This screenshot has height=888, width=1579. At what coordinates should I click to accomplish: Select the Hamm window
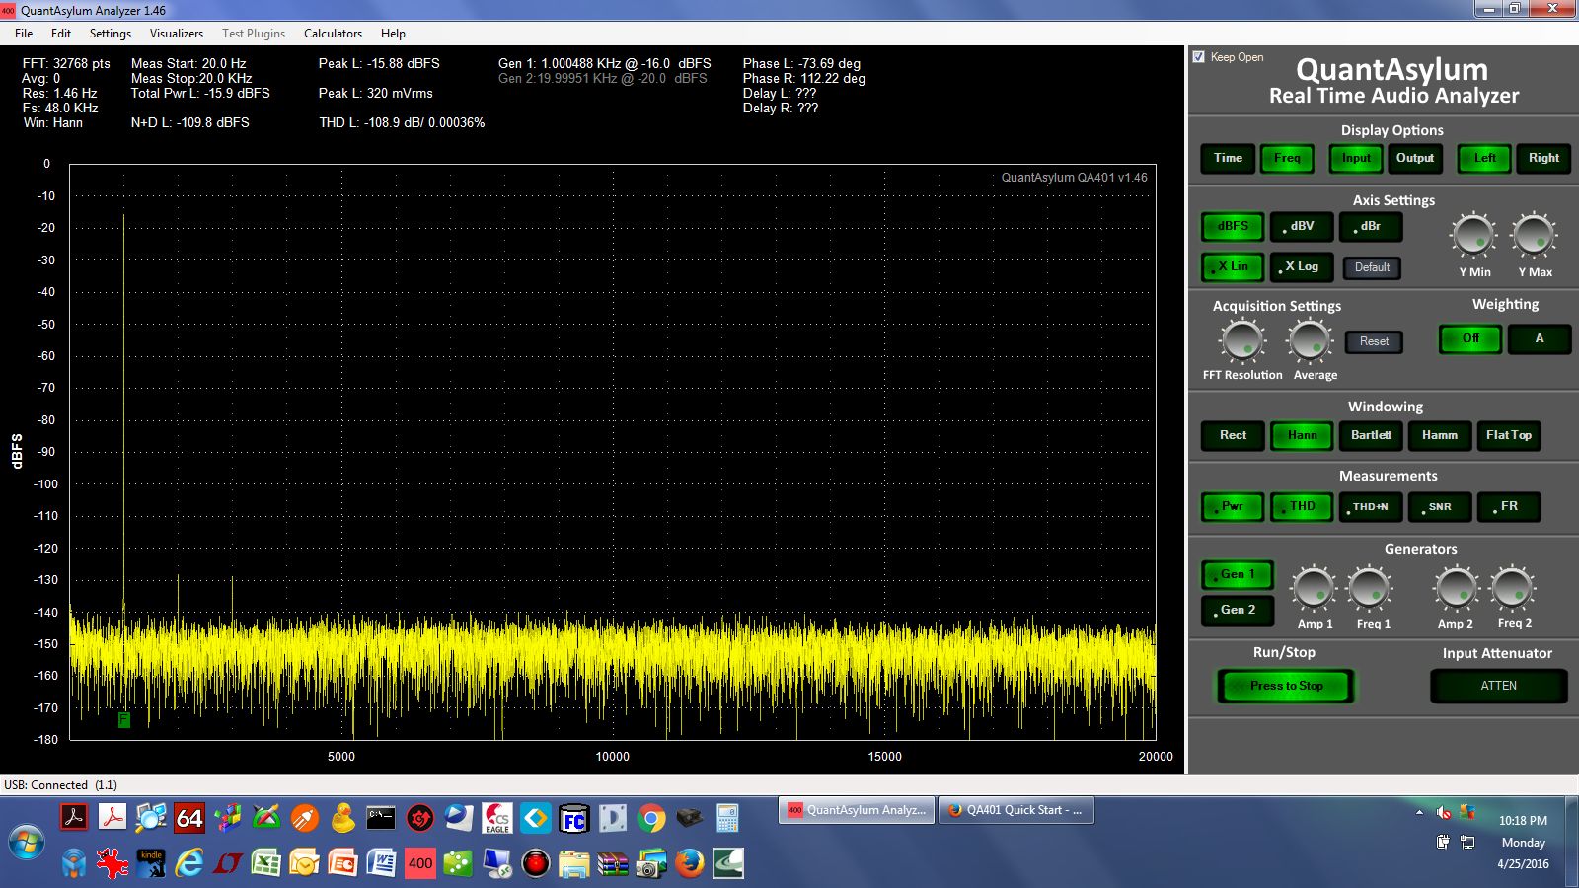pyautogui.click(x=1440, y=435)
